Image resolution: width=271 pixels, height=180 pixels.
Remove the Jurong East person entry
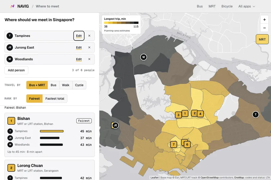click(x=89, y=47)
